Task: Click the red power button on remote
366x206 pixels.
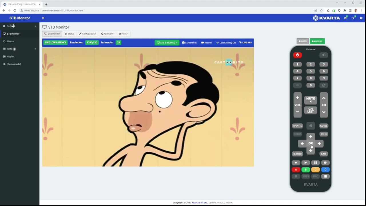Action: pos(297,55)
